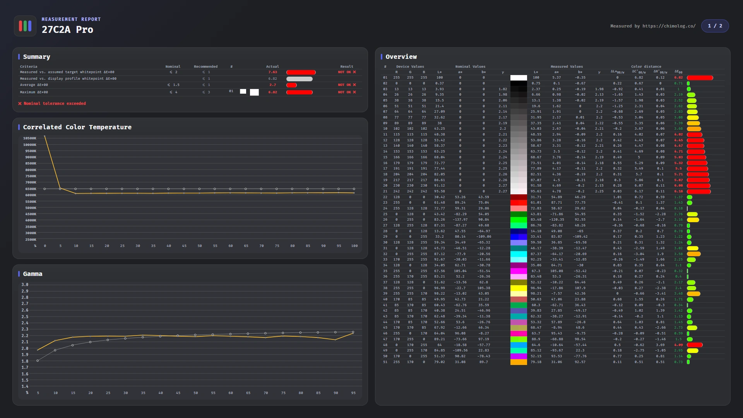Click the red bar in Maximum ΔE*00 row
The height and width of the screenshot is (418, 743).
pos(300,93)
